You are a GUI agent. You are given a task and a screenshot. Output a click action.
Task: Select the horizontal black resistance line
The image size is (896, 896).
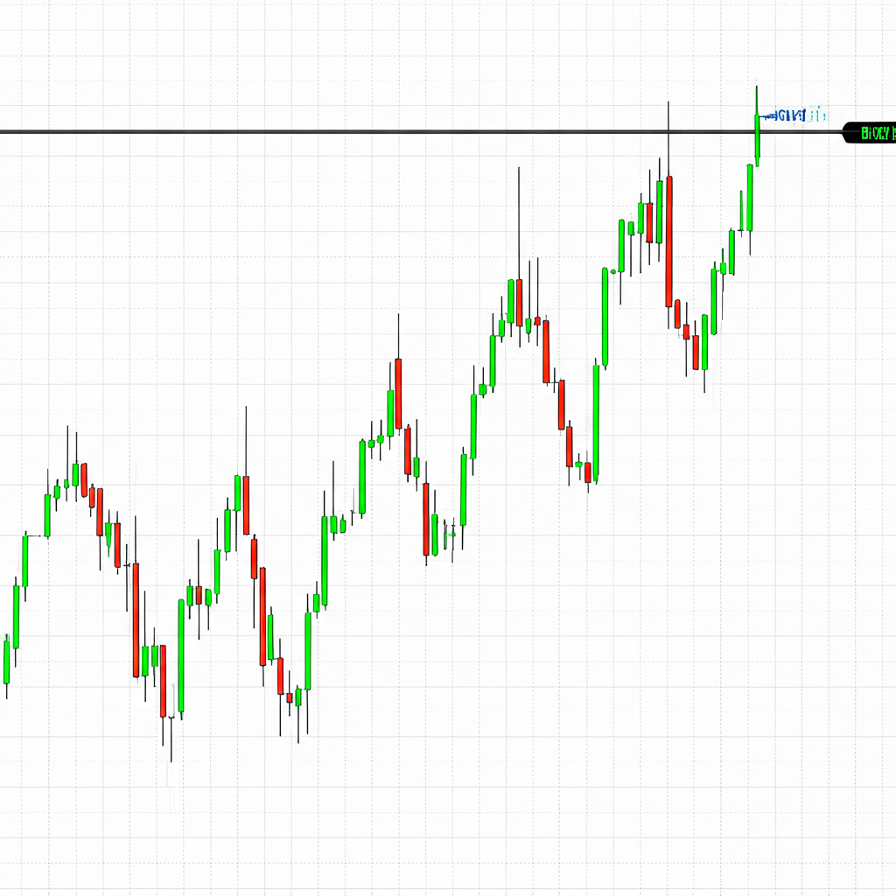(350, 132)
